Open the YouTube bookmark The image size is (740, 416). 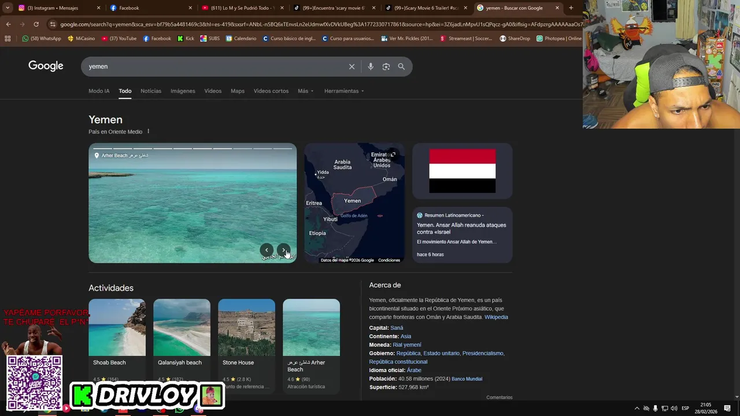tap(119, 39)
